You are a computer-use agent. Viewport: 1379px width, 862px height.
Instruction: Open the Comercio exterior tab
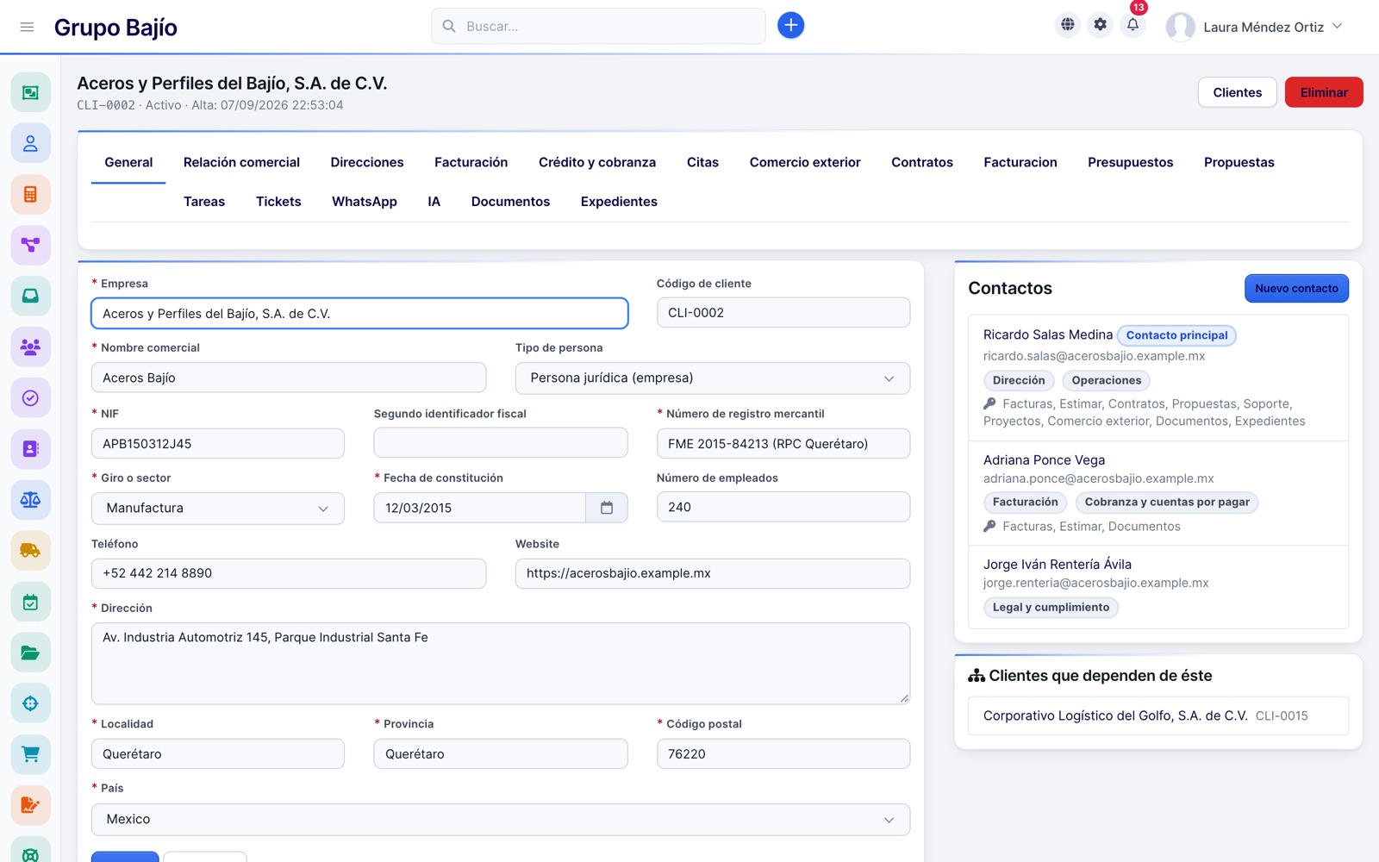(x=805, y=162)
